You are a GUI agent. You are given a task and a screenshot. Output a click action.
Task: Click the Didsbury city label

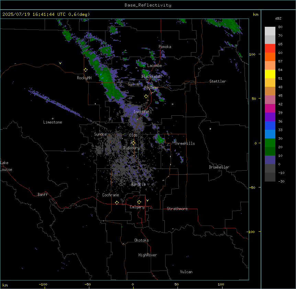[x=132, y=148]
